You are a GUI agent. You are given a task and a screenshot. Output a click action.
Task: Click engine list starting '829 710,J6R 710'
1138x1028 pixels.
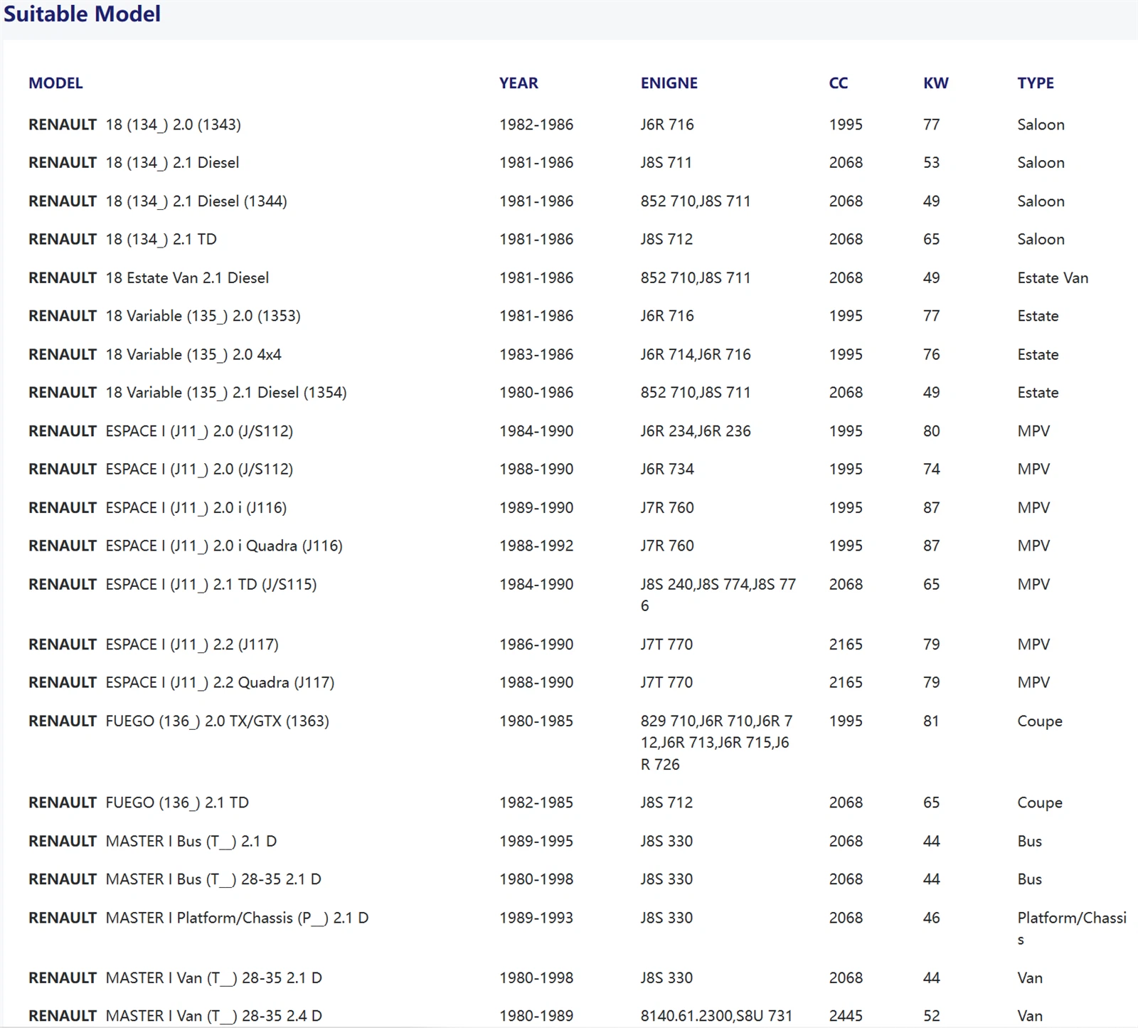point(716,743)
